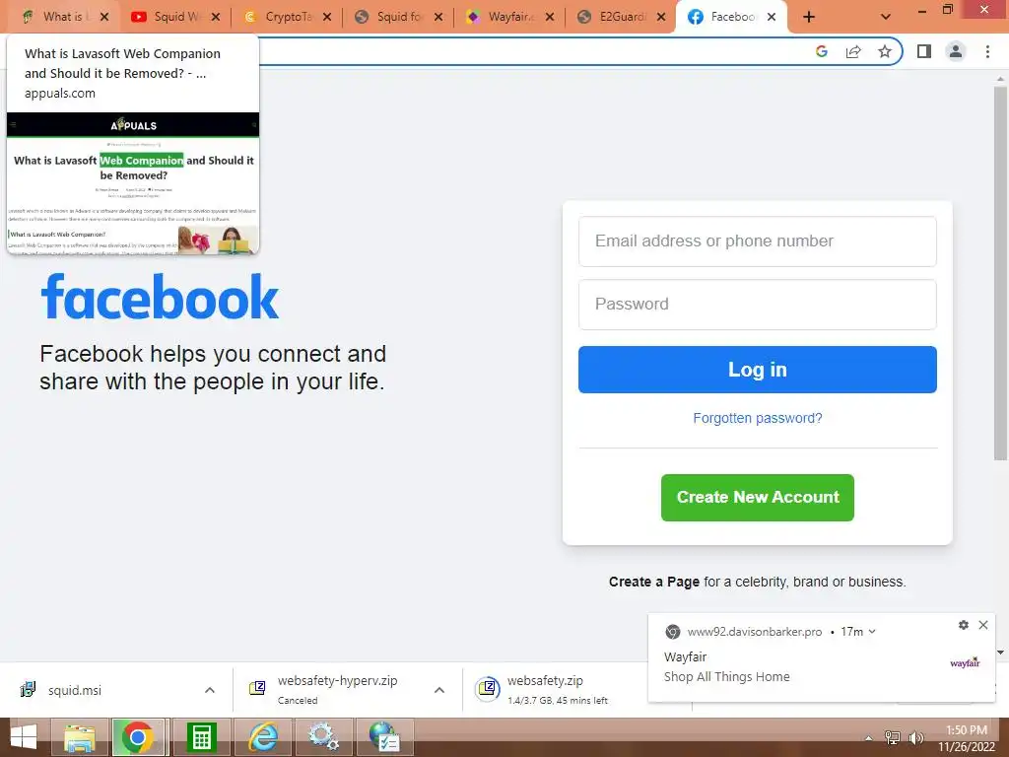Open the calculator-like taskbar icon

pyautogui.click(x=201, y=737)
